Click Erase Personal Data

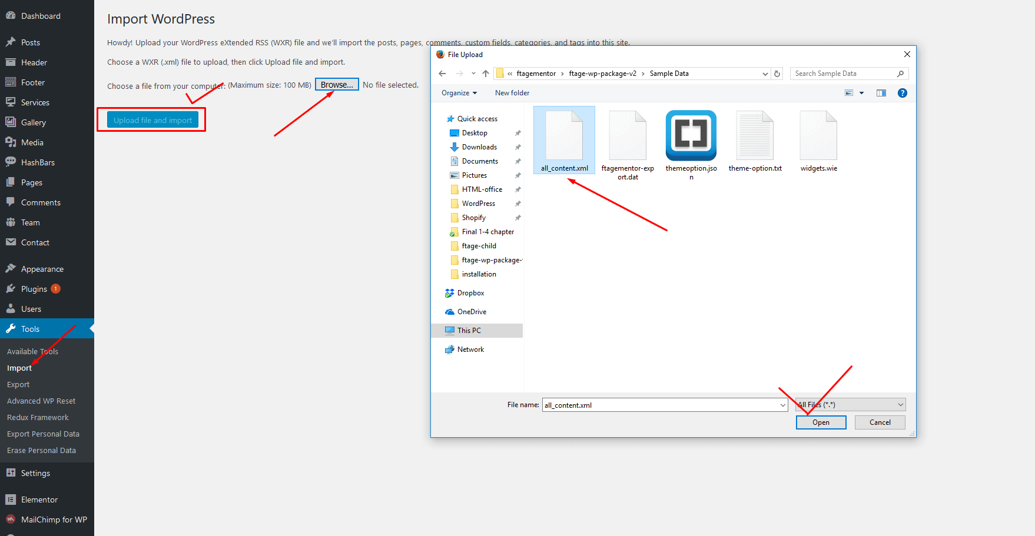[x=41, y=450]
